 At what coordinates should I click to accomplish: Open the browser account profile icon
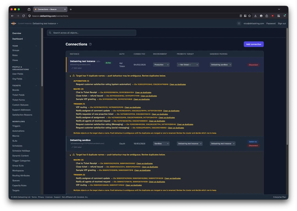point(261,16)
